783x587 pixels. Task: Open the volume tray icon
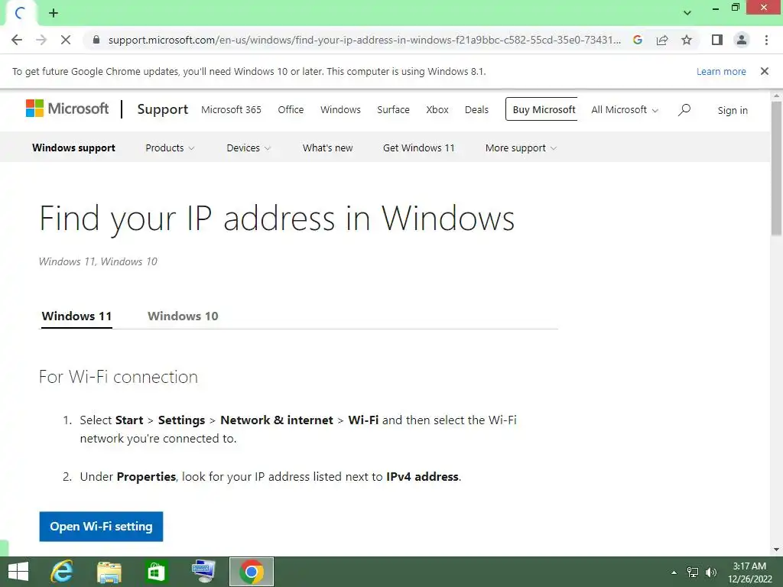tap(711, 572)
